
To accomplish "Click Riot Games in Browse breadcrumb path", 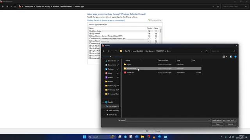I will 149,51.
